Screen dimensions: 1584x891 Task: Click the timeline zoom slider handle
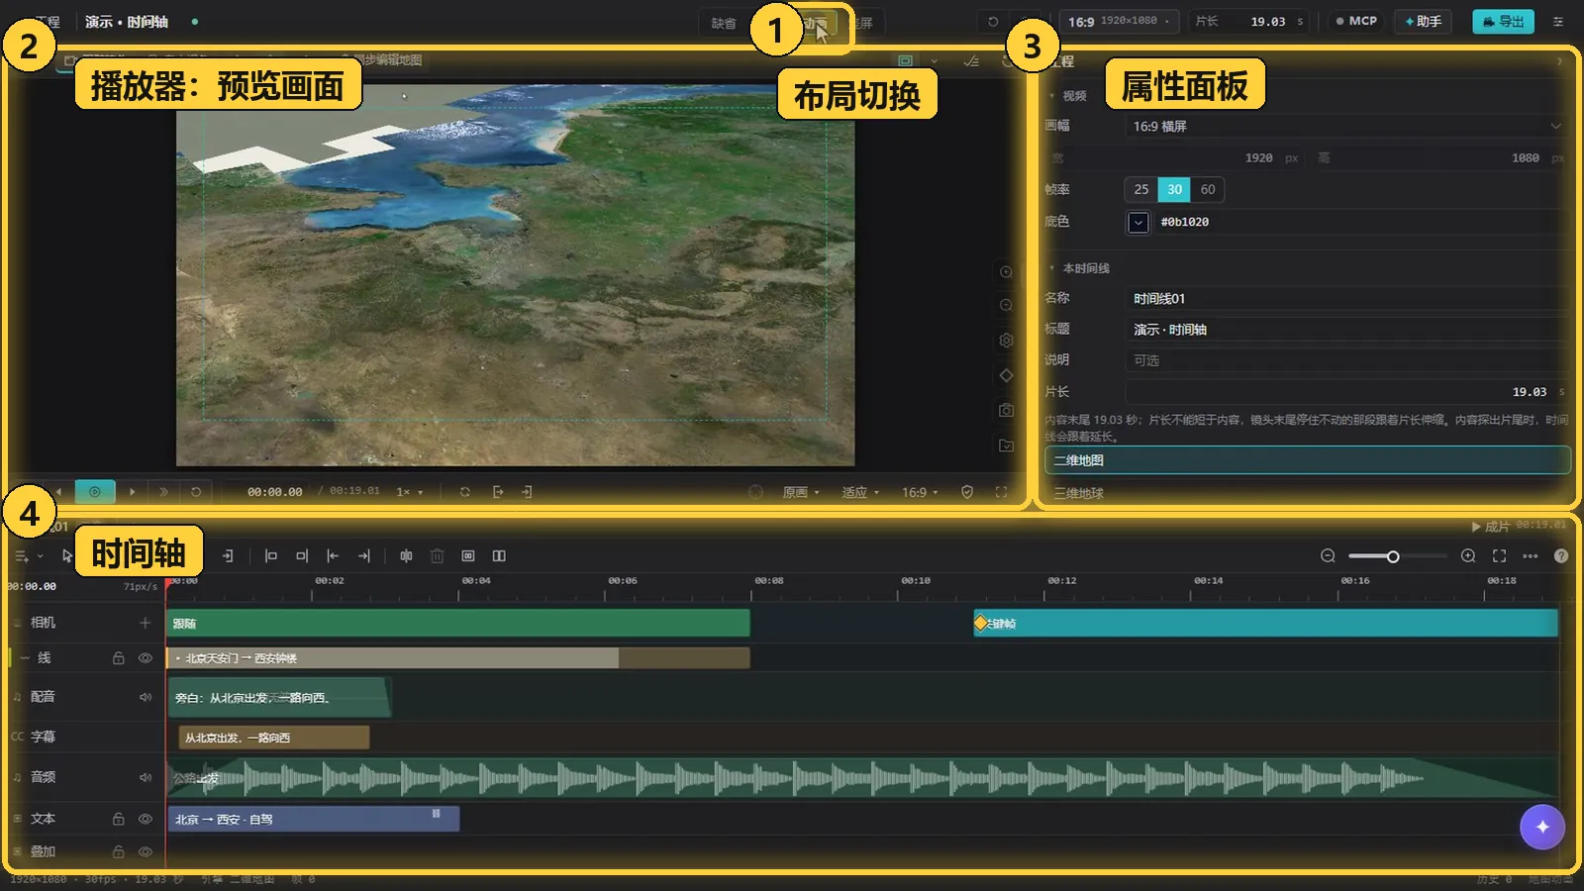pos(1393,556)
